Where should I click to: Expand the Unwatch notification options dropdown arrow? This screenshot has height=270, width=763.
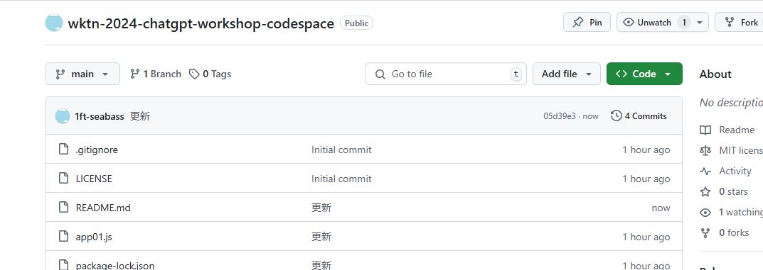(700, 22)
